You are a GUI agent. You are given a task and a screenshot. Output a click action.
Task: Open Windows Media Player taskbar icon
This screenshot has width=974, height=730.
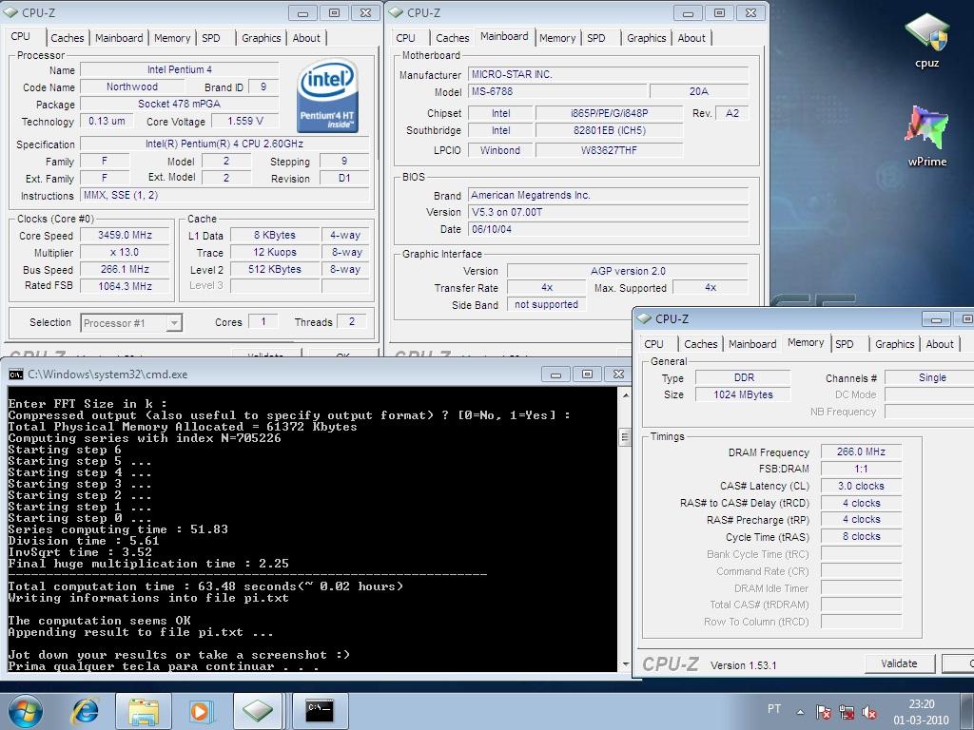[x=200, y=711]
